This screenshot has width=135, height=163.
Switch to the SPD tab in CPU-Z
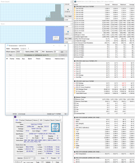(x=41, y=120)
